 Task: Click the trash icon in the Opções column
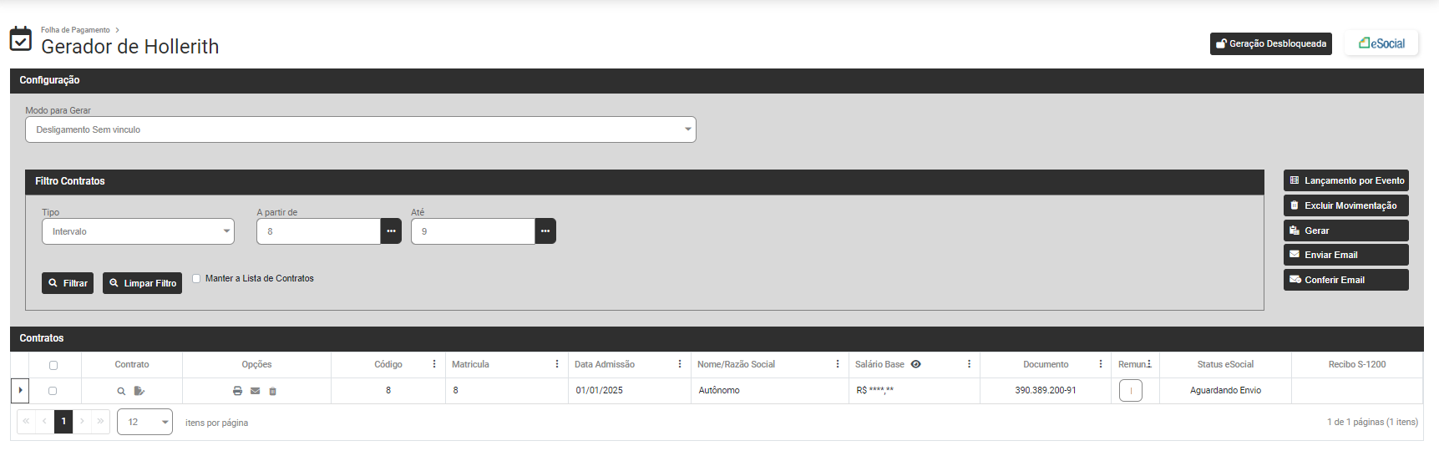point(272,391)
